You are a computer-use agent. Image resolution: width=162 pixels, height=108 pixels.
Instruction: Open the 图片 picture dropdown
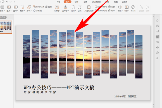(9, 8)
